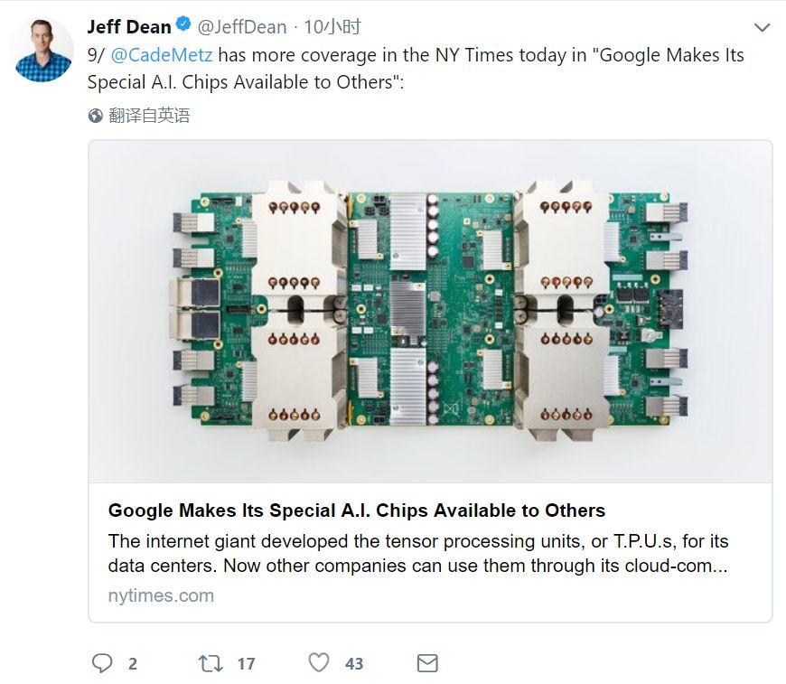Click the nytimes.com source link
Screen dimensions: 786x684
coord(161,595)
